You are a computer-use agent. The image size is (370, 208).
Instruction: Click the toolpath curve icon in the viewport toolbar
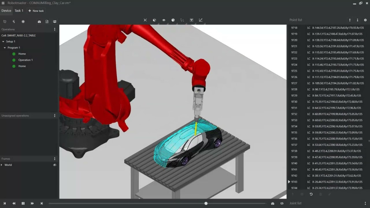point(182,20)
